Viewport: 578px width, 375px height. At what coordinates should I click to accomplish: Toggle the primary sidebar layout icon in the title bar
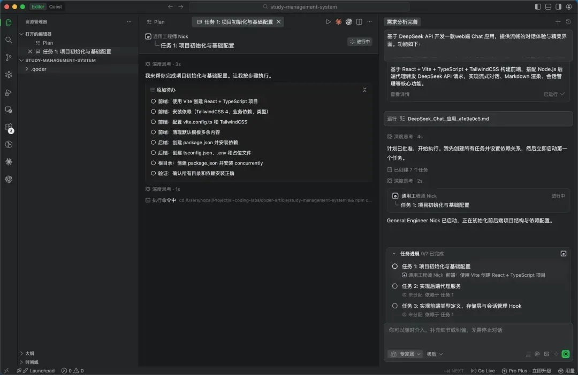click(538, 6)
